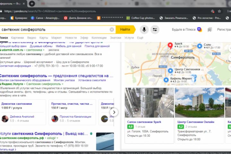Click the verified shield icon beside Услуги сантехника
The width and height of the screenshot is (231, 154).
coord(91,134)
